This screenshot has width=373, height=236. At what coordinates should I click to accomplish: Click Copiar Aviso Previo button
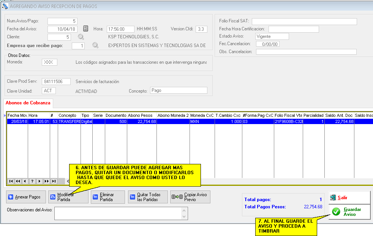click(190, 197)
